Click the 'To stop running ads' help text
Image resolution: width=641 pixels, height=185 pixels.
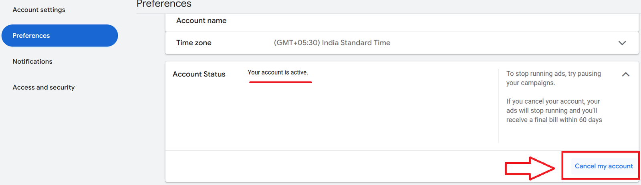tap(553, 78)
